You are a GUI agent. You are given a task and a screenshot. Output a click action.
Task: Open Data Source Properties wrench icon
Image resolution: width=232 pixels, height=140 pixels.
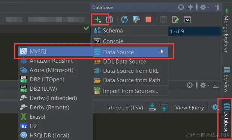[136, 19]
